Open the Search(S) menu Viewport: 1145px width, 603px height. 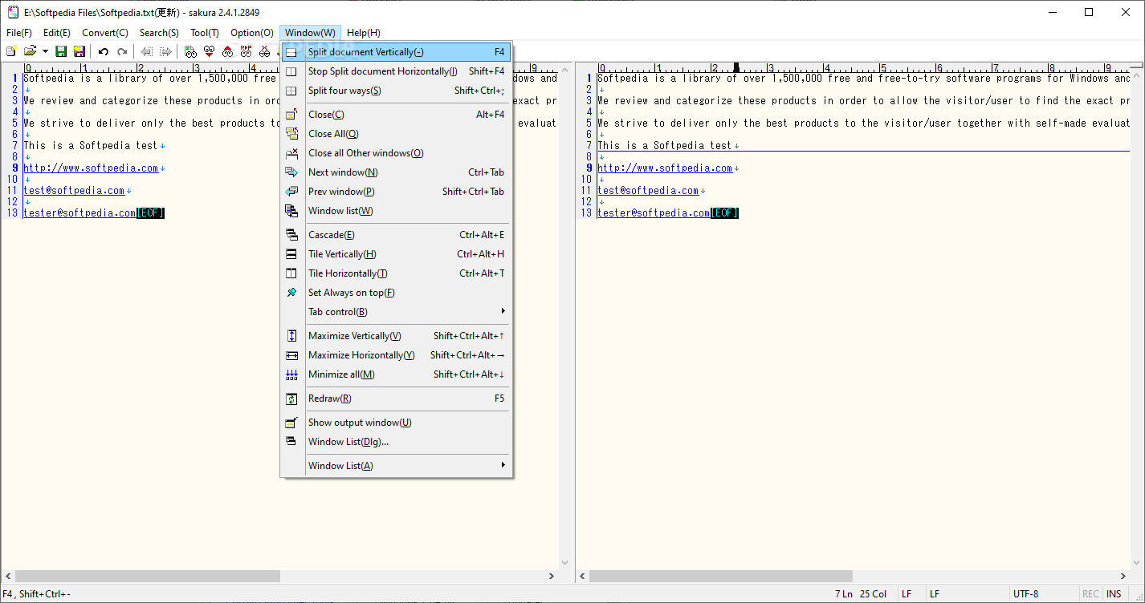click(159, 33)
